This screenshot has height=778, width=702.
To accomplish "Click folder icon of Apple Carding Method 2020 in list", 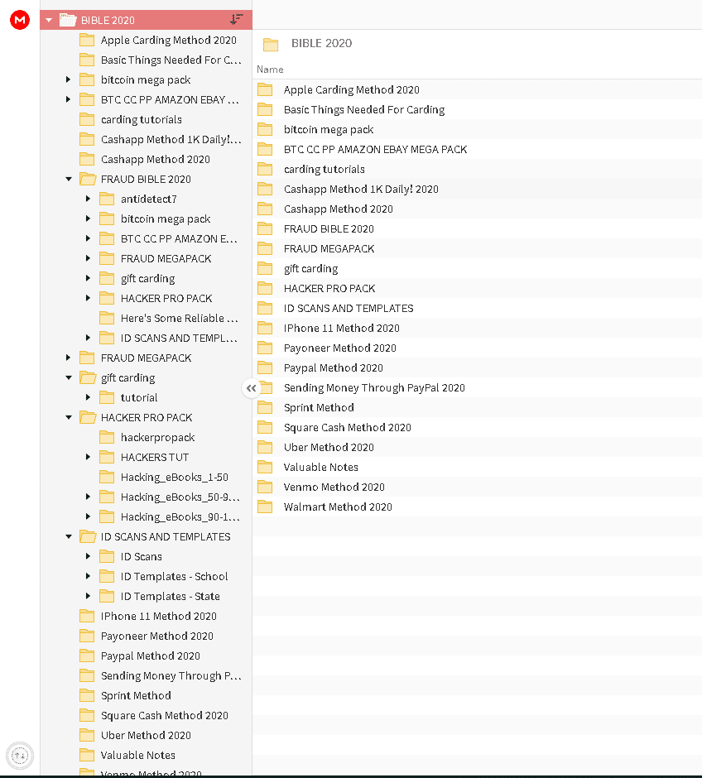I will click(265, 90).
